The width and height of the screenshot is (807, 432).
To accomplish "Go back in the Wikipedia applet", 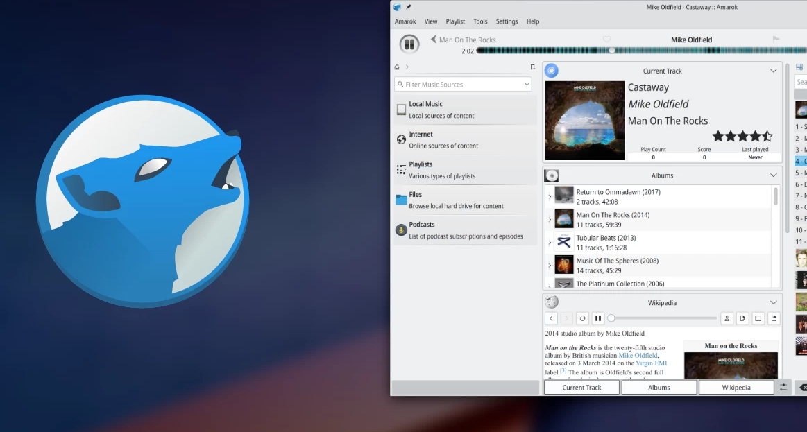I will pos(551,318).
